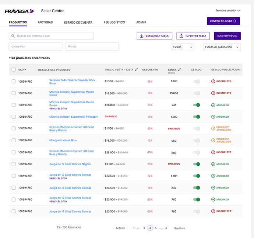
Task: Select checkbox for Mochila Jansport Superbreak Pineapple row
Action: coord(14,117)
